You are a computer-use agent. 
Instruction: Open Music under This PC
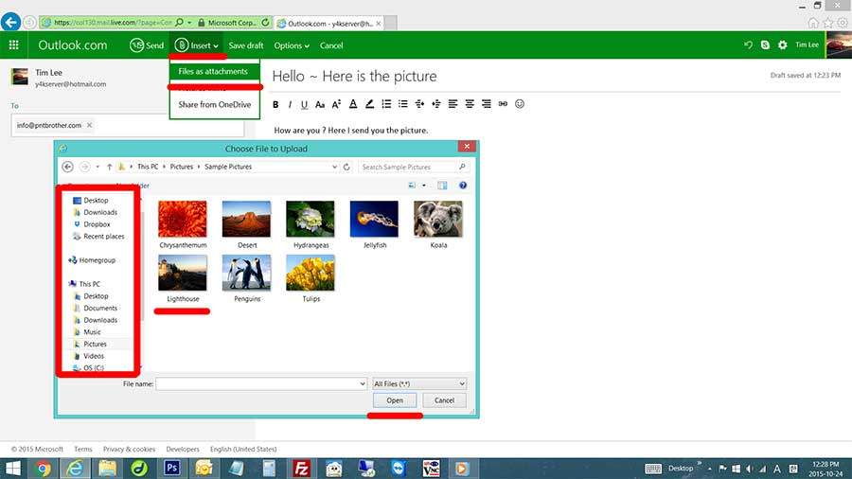click(x=87, y=332)
